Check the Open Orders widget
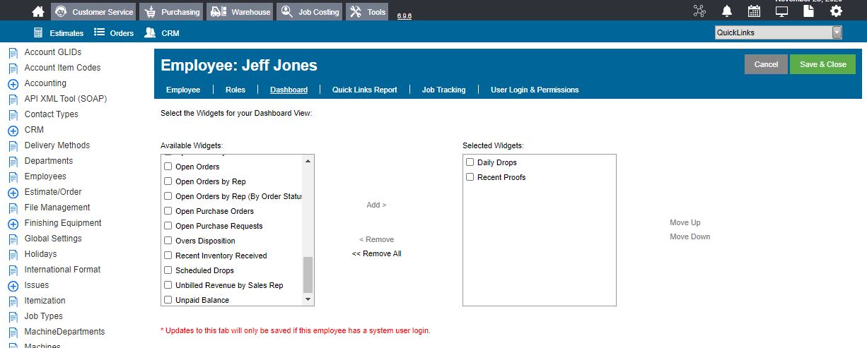 coord(168,167)
